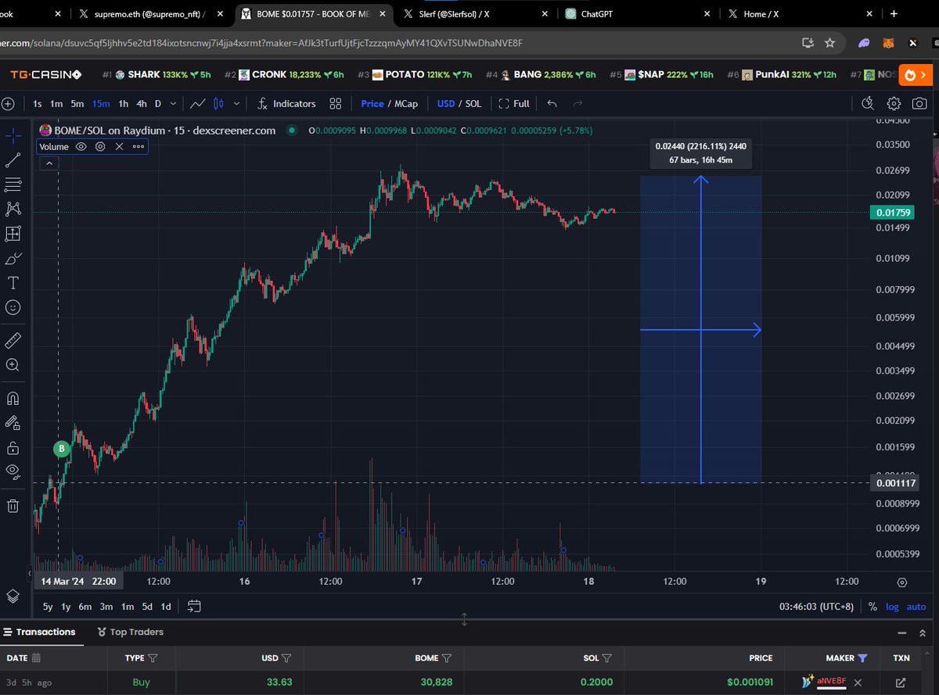939x695 pixels.
Task: Set interval to 1s
Action: (38, 103)
